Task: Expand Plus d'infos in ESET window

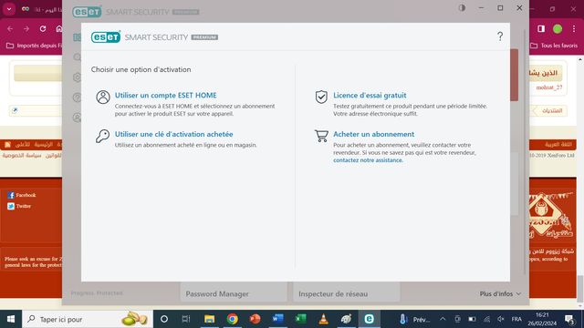Action: pos(500,293)
